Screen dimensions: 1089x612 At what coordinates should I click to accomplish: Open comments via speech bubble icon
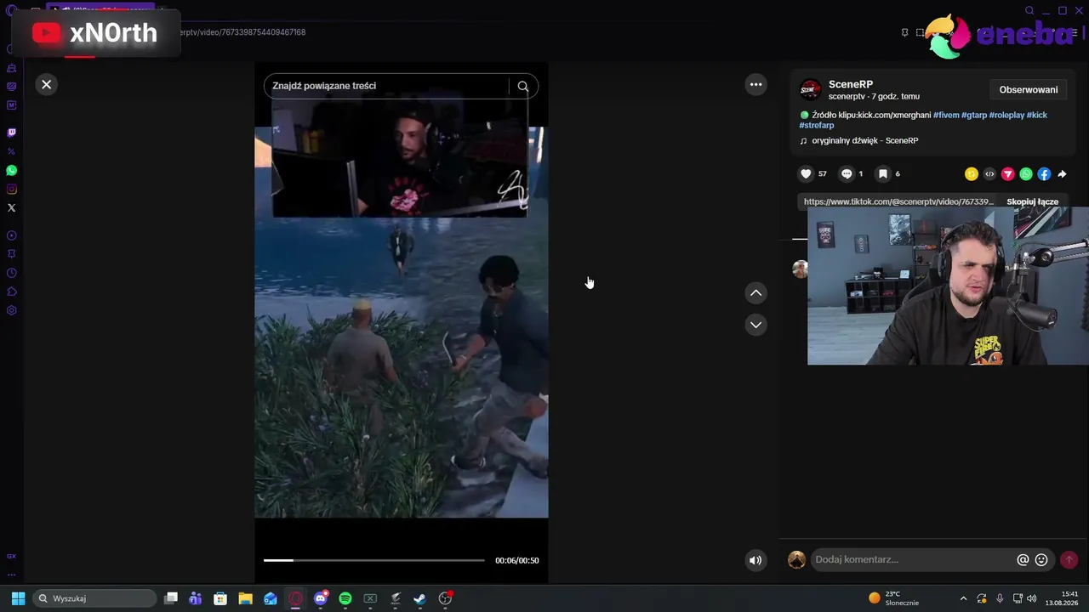coord(847,174)
